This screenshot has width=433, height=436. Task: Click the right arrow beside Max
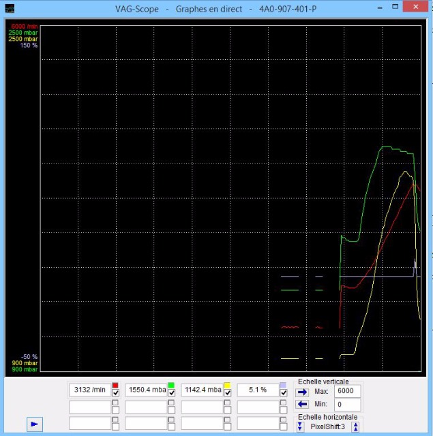point(301,392)
